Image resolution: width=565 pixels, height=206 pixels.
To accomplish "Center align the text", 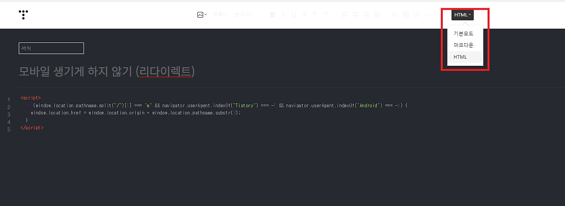I will [x=356, y=15].
